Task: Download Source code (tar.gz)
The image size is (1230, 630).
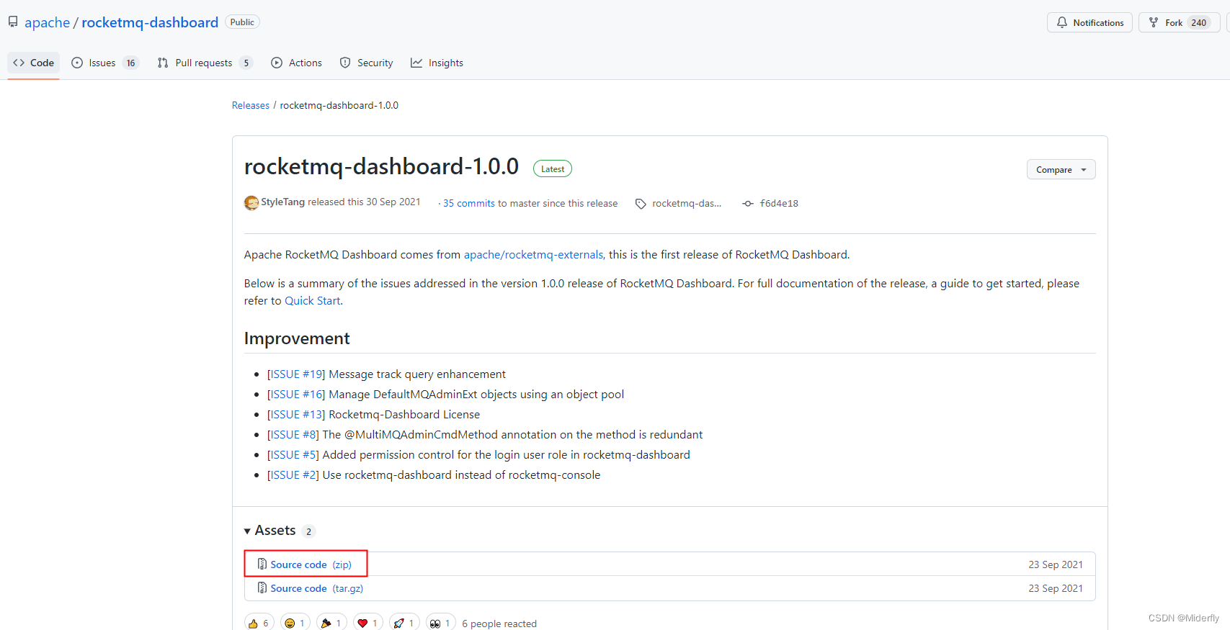Action: point(316,588)
